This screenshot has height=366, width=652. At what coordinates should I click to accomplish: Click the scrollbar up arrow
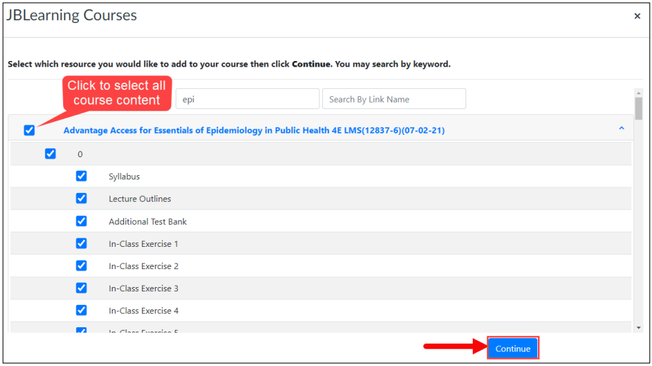[x=638, y=93]
